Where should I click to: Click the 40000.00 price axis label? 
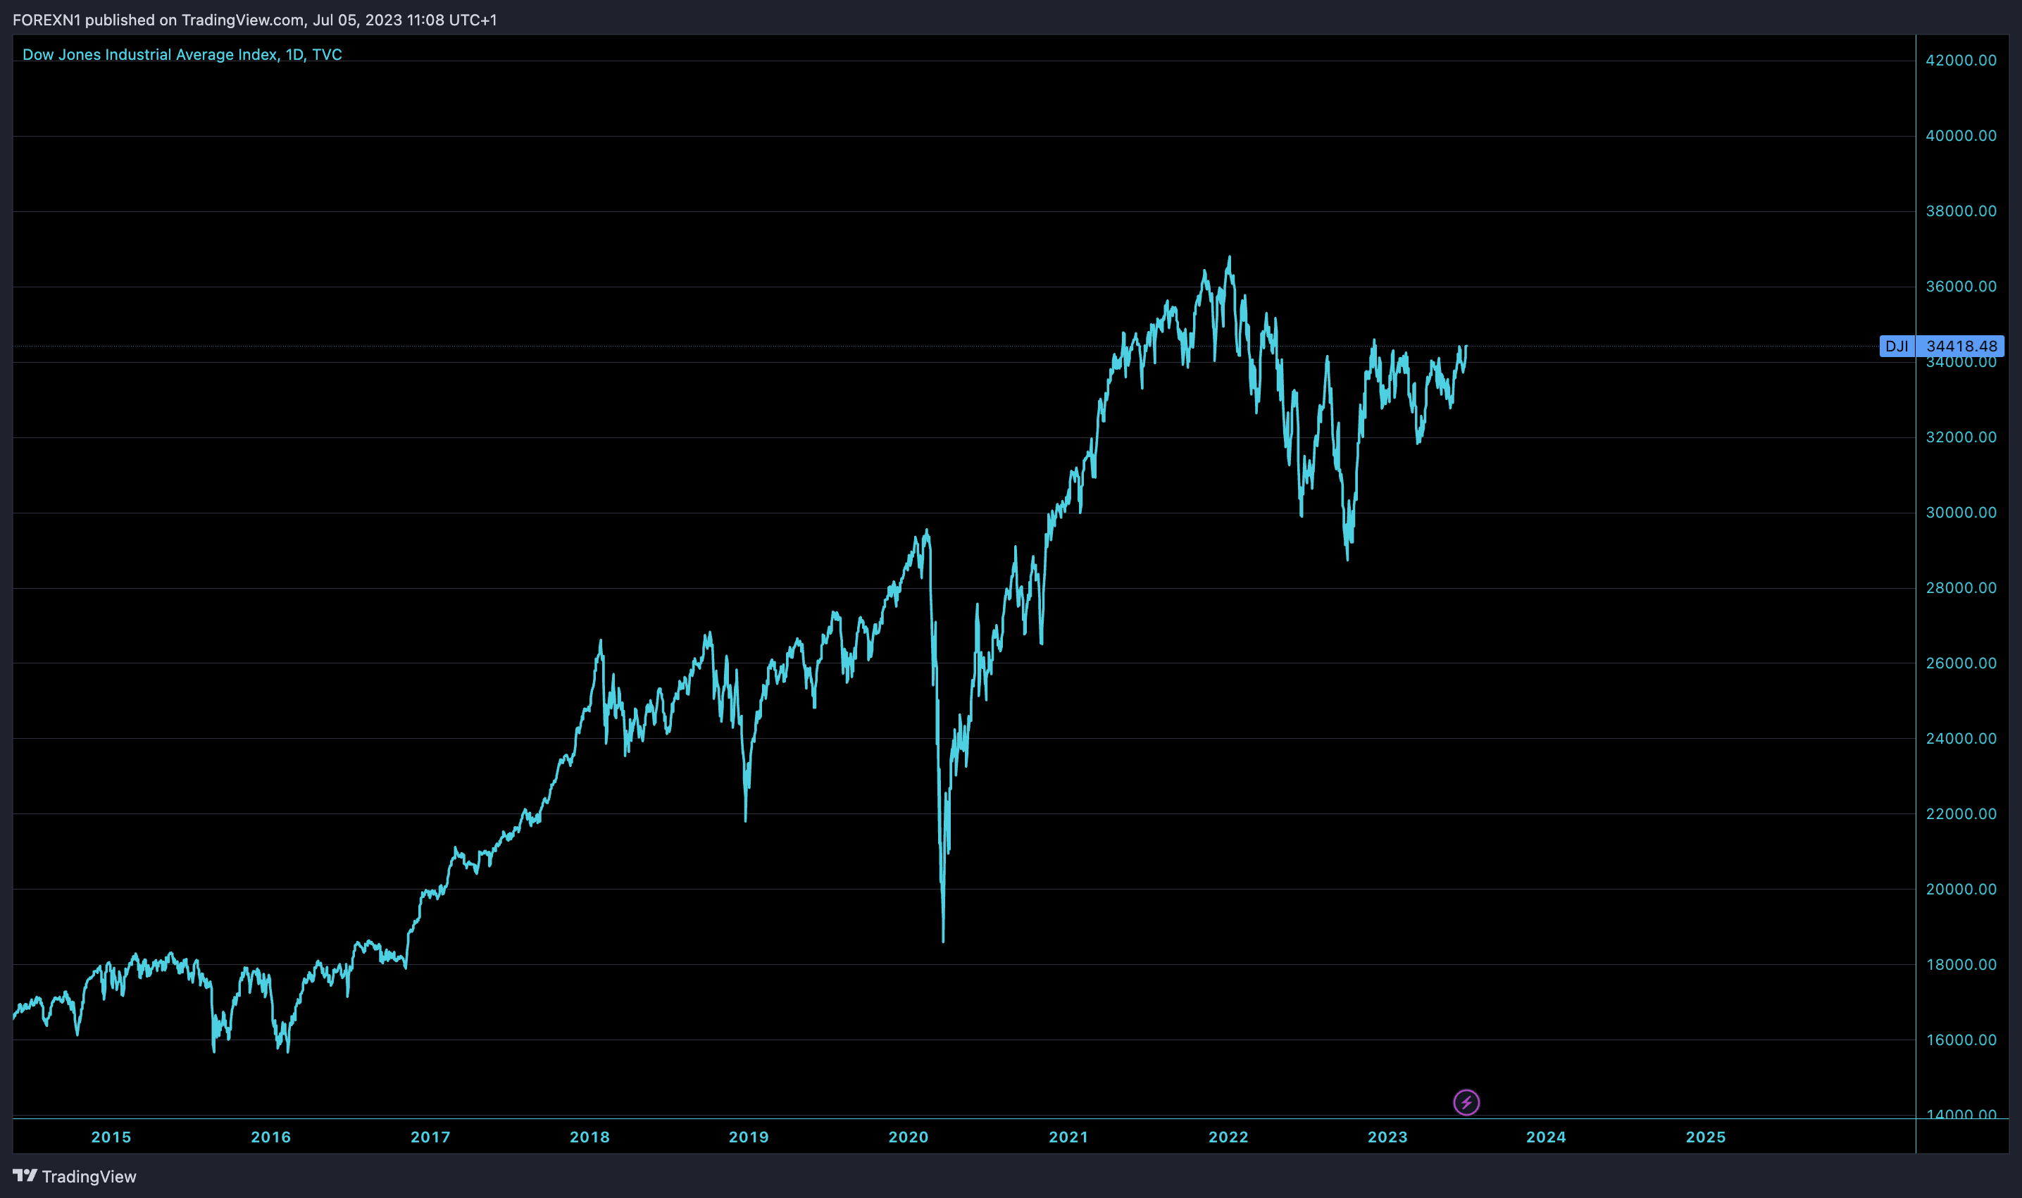[1961, 136]
